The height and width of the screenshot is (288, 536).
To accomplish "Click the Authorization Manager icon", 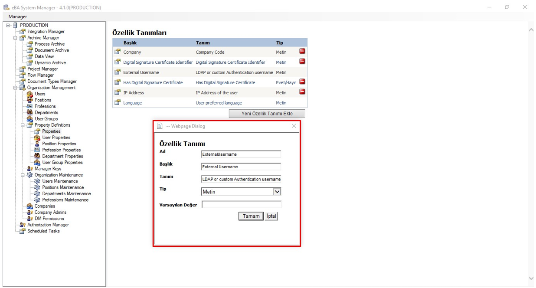I will (x=22, y=225).
